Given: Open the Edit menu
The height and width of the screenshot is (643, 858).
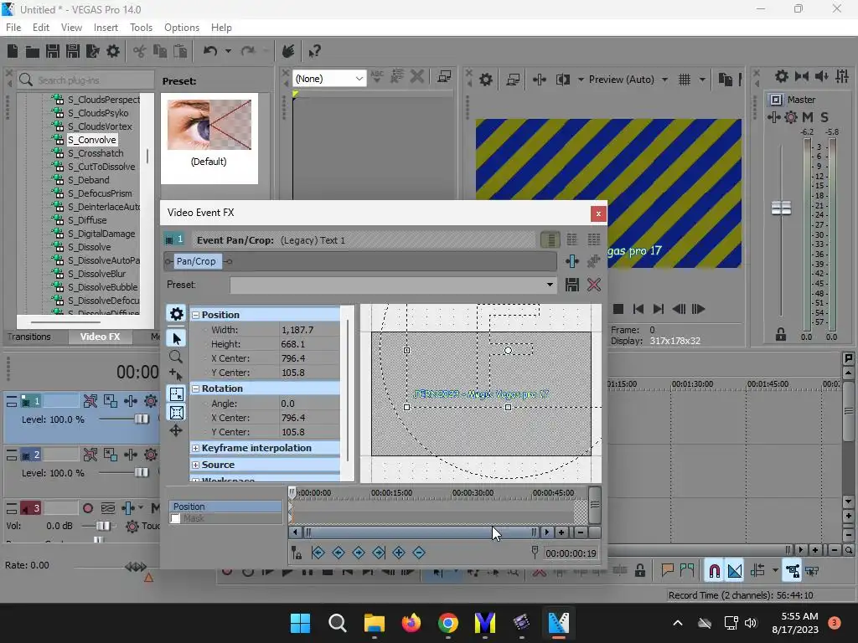Looking at the screenshot, I should 41,28.
